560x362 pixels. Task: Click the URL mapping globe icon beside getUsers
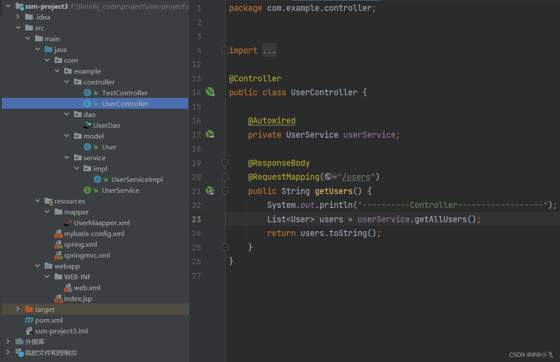click(x=210, y=191)
